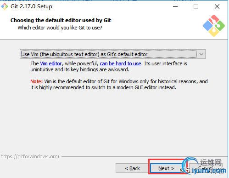Image resolution: width=229 pixels, height=178 pixels.
Task: Click the gitforwindows.org URL text
Action: point(30,156)
